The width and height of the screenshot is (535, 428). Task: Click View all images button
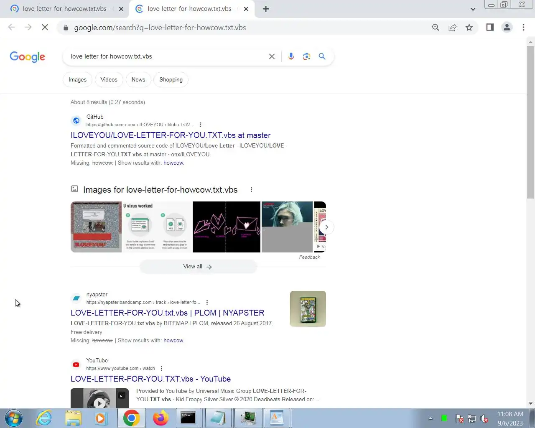pyautogui.click(x=198, y=267)
